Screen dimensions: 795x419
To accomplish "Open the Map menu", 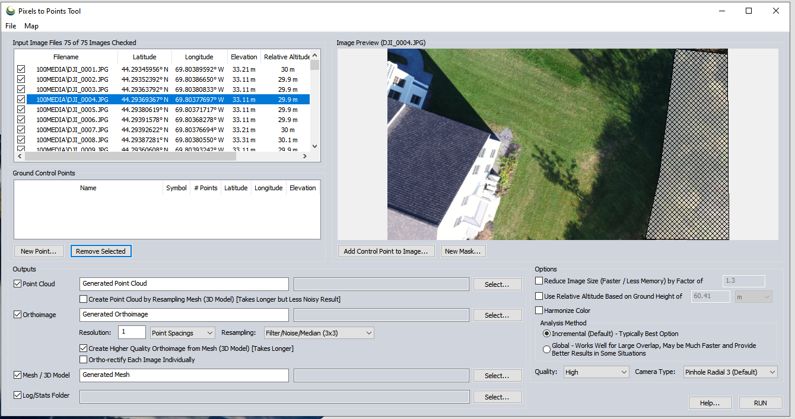I will (31, 26).
